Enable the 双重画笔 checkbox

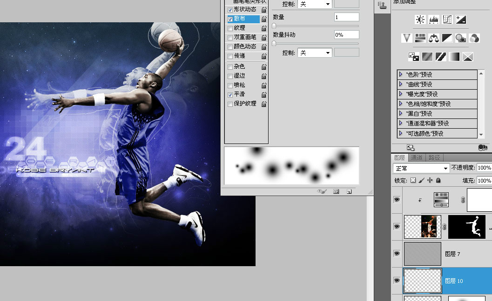pyautogui.click(x=230, y=38)
